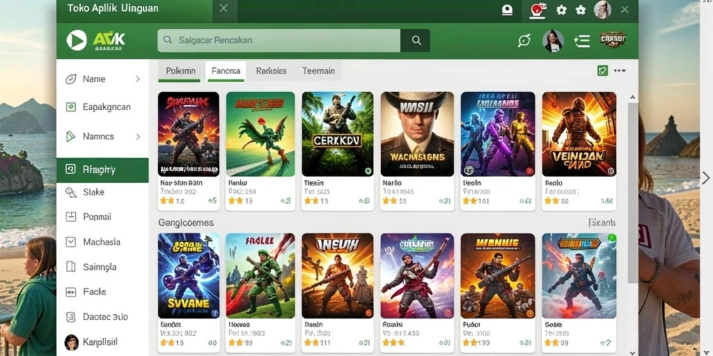This screenshot has height=356, width=713.
Task: Switch to the Fanonka tab
Action: (226, 72)
